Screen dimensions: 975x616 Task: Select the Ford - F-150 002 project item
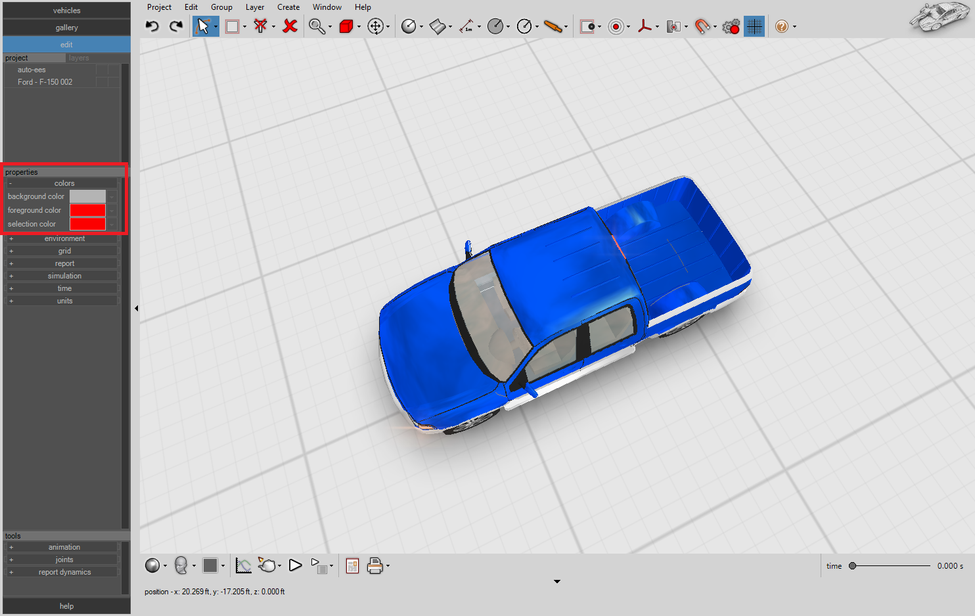[x=45, y=82]
